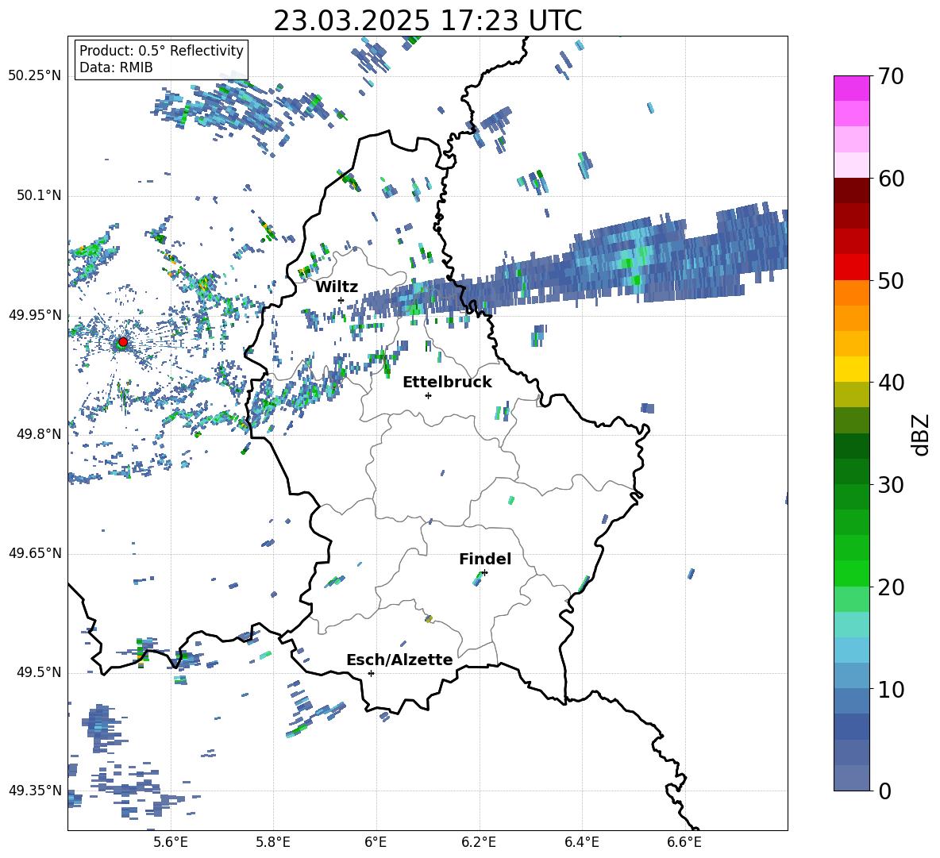This screenshot has width=940, height=858.
Task: Click the 49.5°N latitude label
Action: point(40,672)
